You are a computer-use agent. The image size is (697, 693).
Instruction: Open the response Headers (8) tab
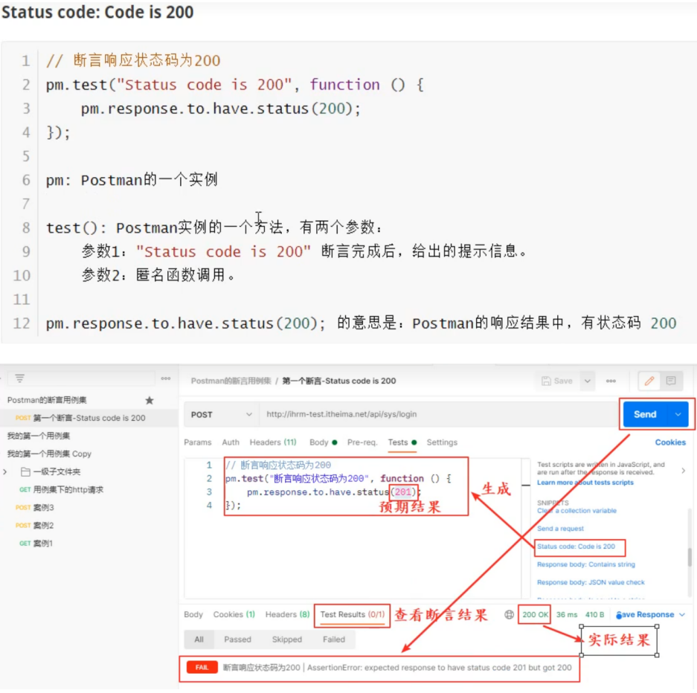coord(287,615)
